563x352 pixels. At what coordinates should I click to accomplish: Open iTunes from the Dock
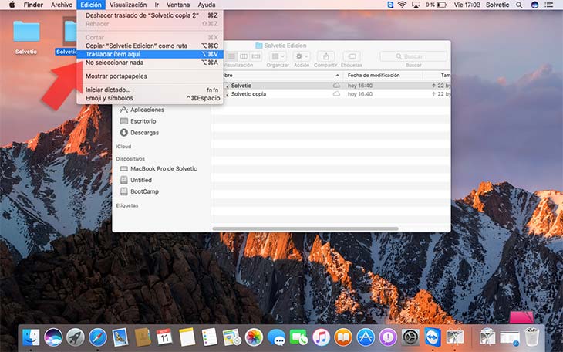(x=321, y=337)
